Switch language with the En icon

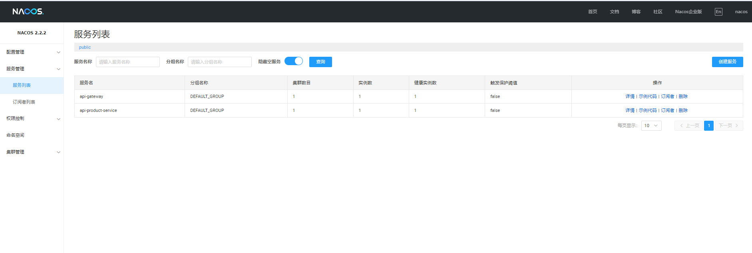coord(718,12)
